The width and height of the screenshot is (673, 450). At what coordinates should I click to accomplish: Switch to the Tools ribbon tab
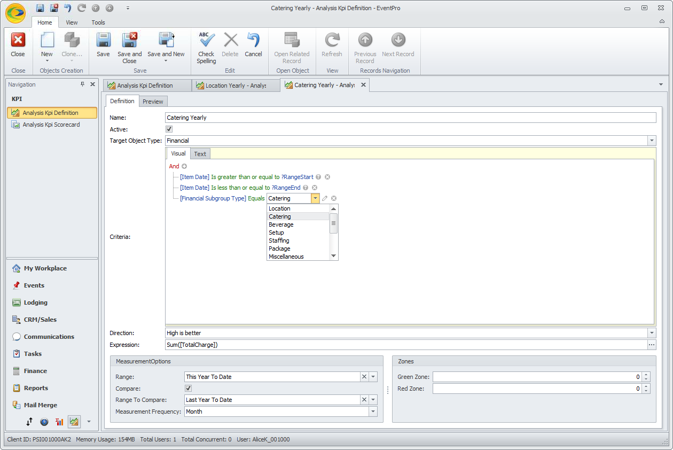click(98, 22)
